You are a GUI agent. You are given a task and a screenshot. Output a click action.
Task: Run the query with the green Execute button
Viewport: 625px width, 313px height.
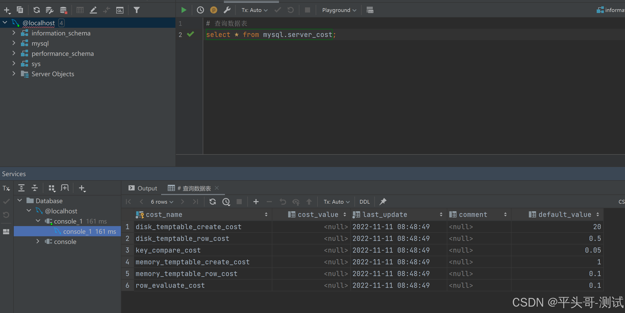[184, 10]
